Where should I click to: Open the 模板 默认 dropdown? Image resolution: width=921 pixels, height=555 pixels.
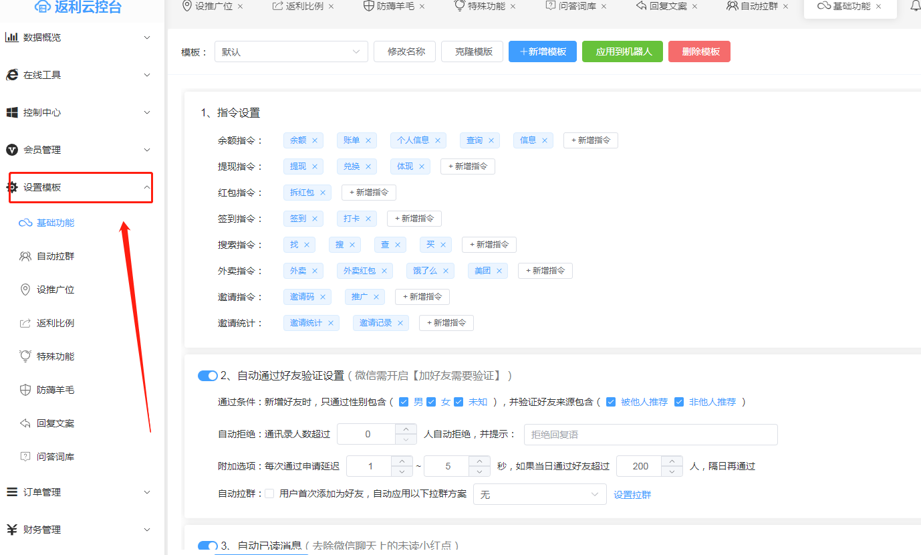(x=291, y=51)
